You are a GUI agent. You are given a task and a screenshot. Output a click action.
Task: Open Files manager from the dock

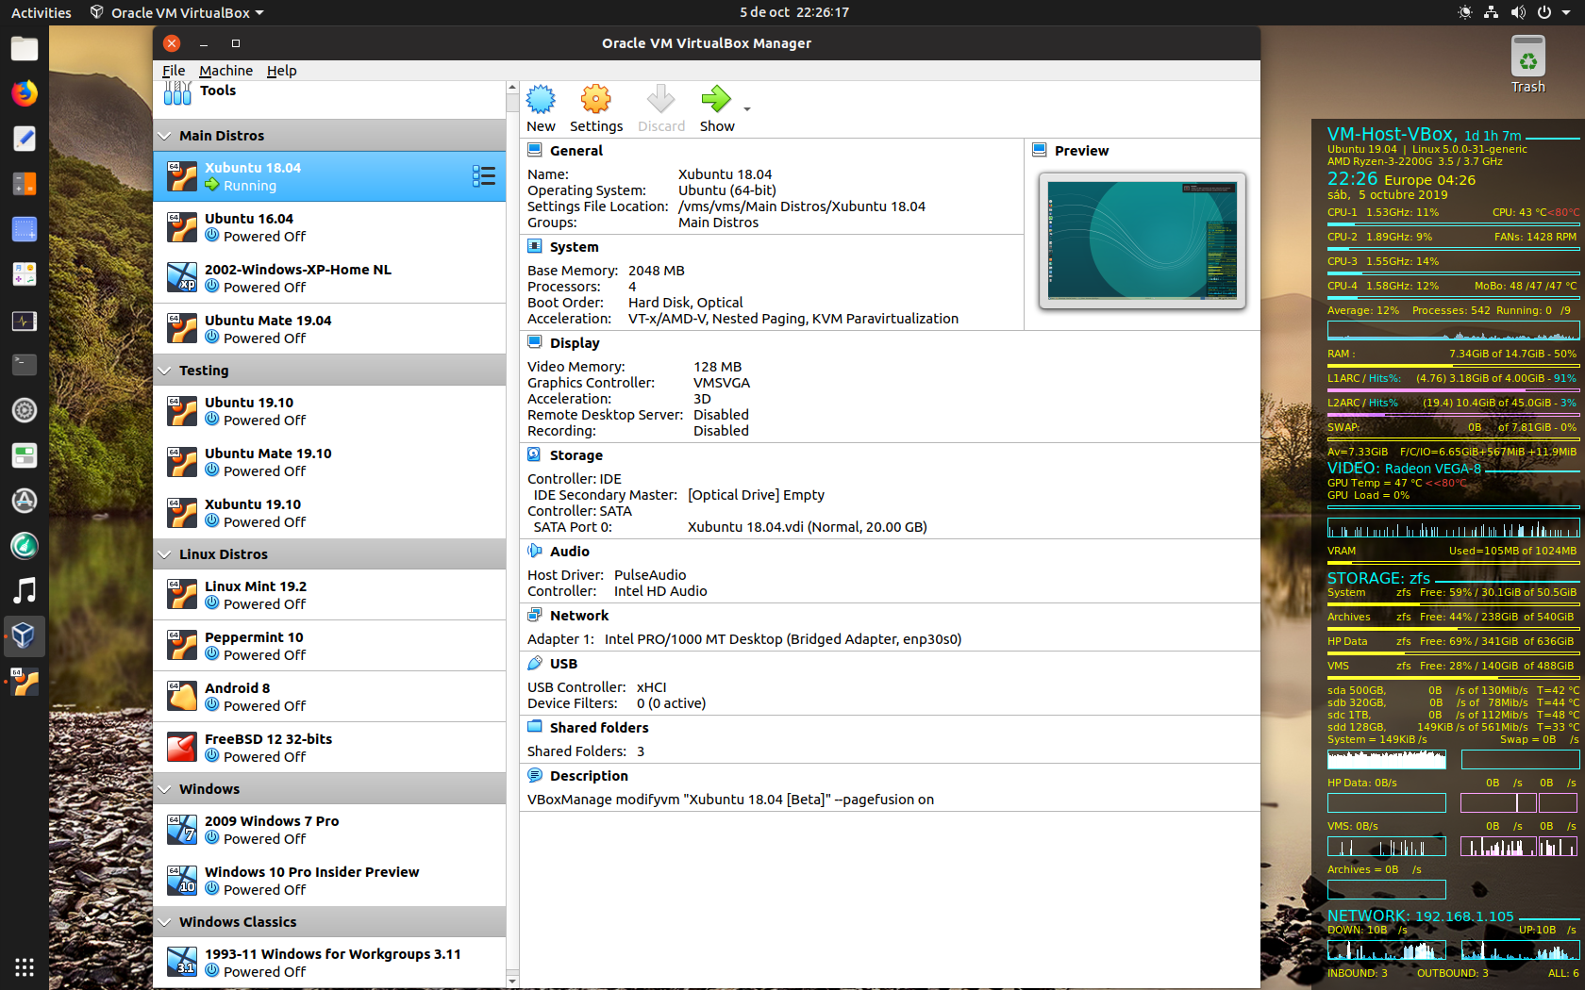click(x=25, y=48)
